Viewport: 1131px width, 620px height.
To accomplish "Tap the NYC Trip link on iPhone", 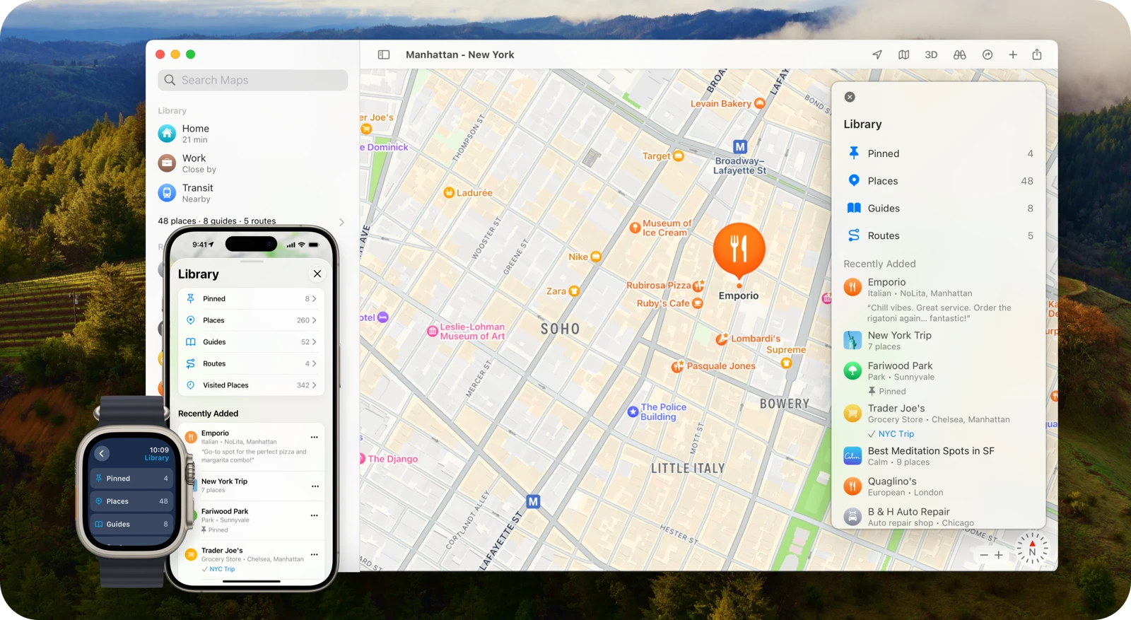I will point(222,569).
